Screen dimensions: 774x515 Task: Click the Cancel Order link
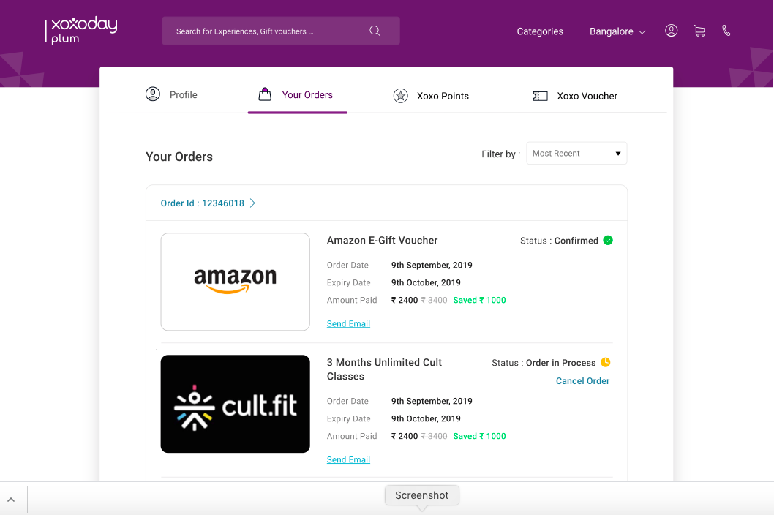pyautogui.click(x=582, y=380)
